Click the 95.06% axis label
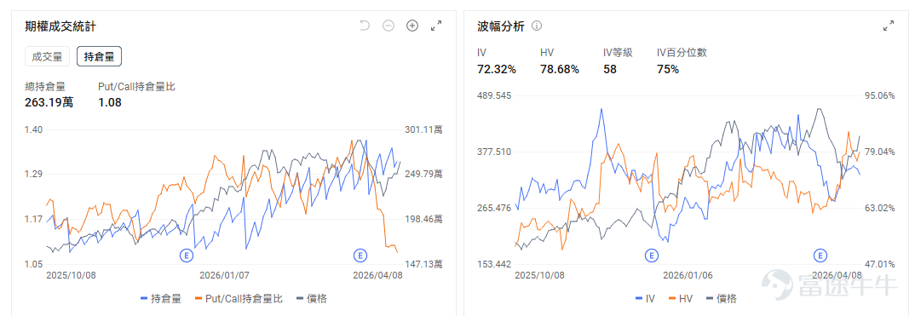The width and height of the screenshot is (915, 316). click(879, 95)
